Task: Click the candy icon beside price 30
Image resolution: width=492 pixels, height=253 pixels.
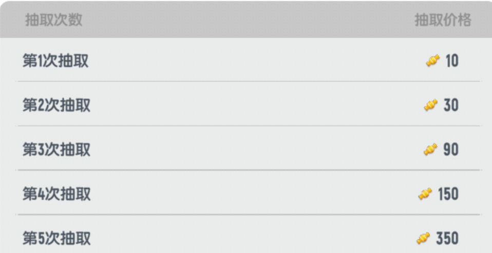Action: point(430,105)
